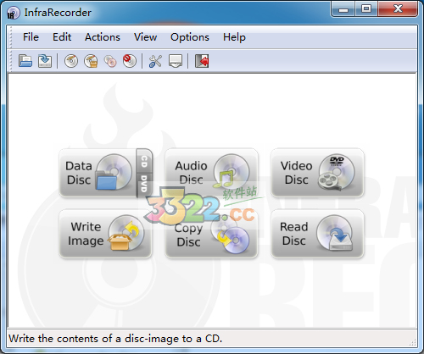
Task: Click the resize grip in status bar corner
Action: tap(412, 342)
